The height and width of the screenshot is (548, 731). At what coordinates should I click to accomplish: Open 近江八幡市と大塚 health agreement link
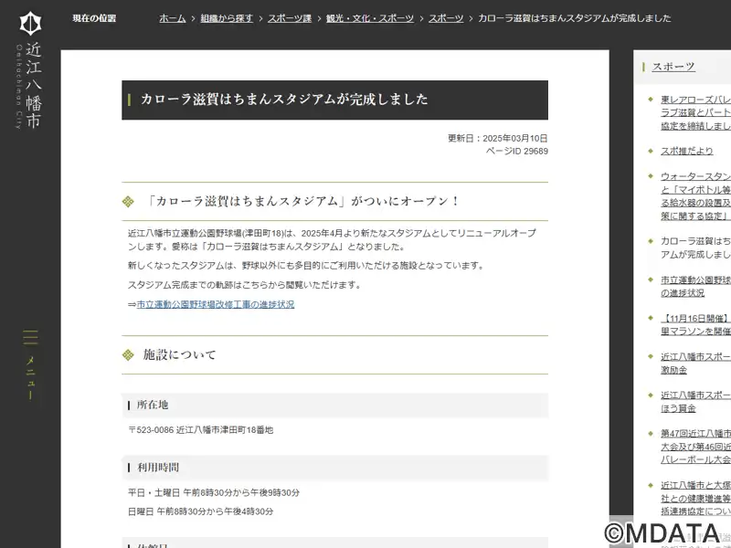click(695, 498)
